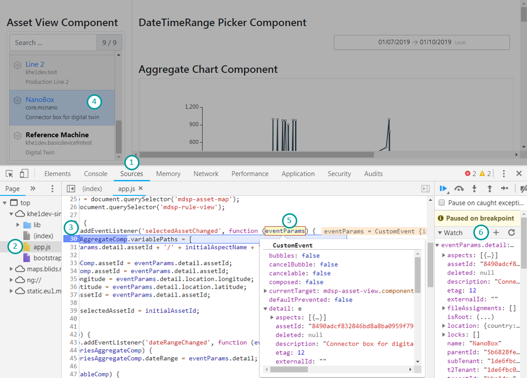Toggle the device toolbar icon
The image size is (527, 378).
pyautogui.click(x=24, y=174)
